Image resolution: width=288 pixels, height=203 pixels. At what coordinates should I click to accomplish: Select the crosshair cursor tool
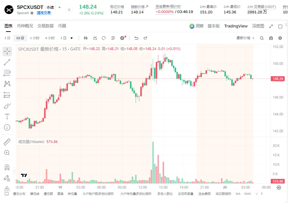(7, 51)
